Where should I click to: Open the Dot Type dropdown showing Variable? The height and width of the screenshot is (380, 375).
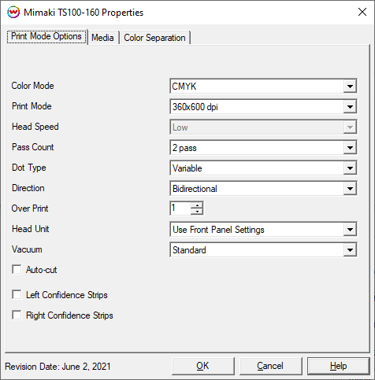[x=263, y=168]
